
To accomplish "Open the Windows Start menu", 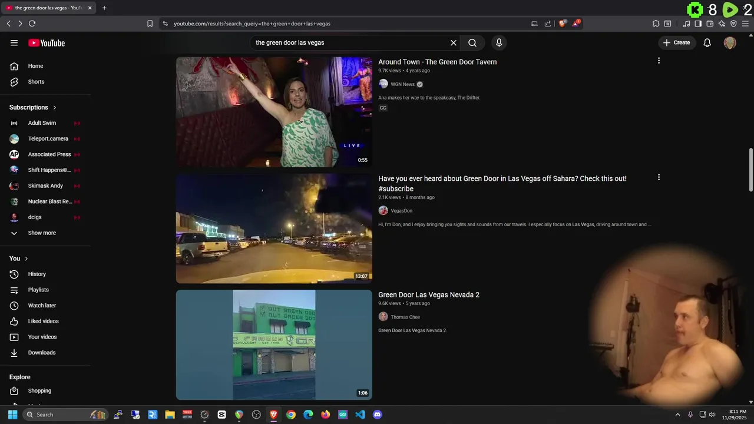I will pos(12,415).
